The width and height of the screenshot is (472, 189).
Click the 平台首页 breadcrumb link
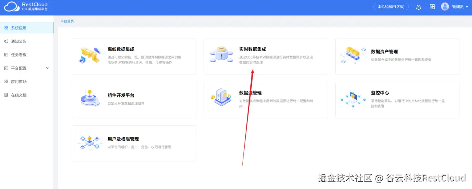tap(67, 21)
